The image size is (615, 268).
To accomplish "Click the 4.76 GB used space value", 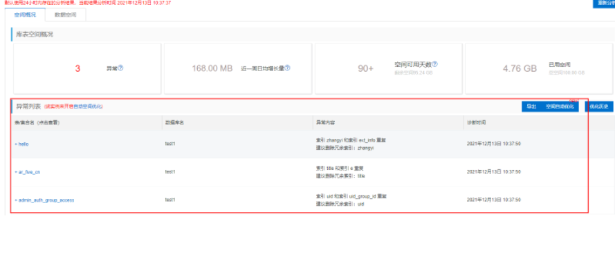I will click(x=520, y=68).
